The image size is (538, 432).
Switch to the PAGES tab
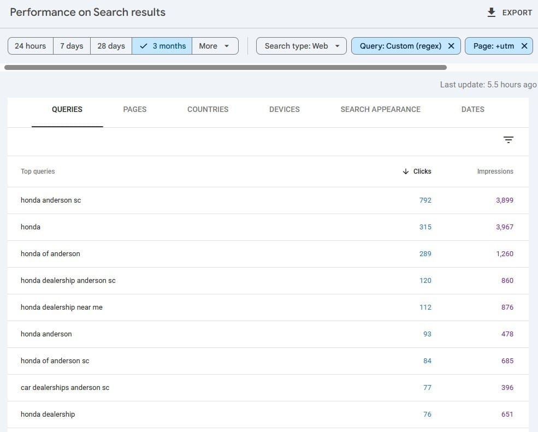135,109
